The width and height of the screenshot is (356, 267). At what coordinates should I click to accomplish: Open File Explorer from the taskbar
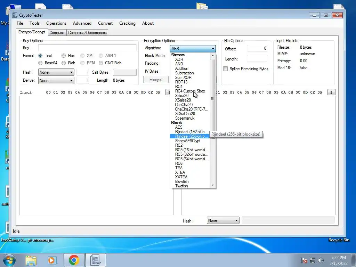[x=31, y=260]
